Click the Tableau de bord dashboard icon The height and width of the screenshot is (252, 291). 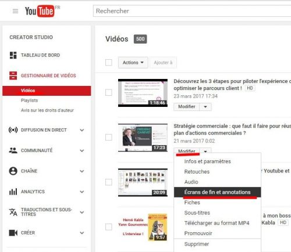click(x=13, y=55)
